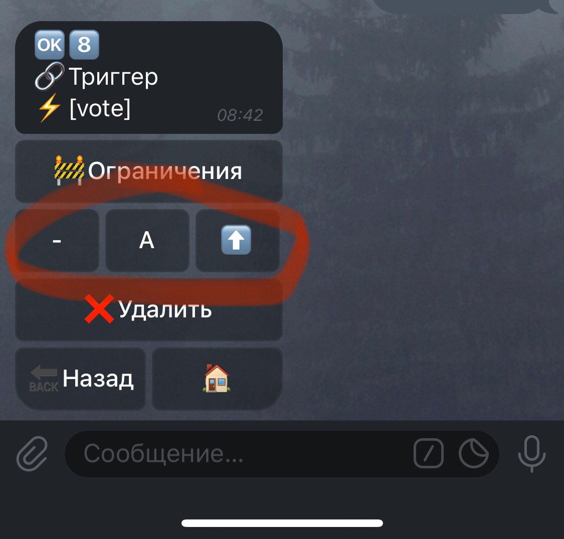Tap the paperclip attachment icon
564x539 pixels.
[x=32, y=453]
